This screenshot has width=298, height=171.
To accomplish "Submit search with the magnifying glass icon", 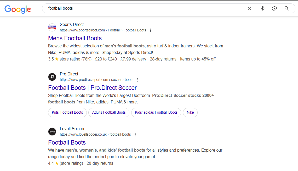I will point(286,8).
